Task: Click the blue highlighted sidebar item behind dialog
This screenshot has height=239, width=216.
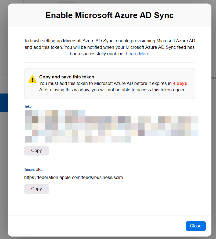Action: (x=4, y=103)
